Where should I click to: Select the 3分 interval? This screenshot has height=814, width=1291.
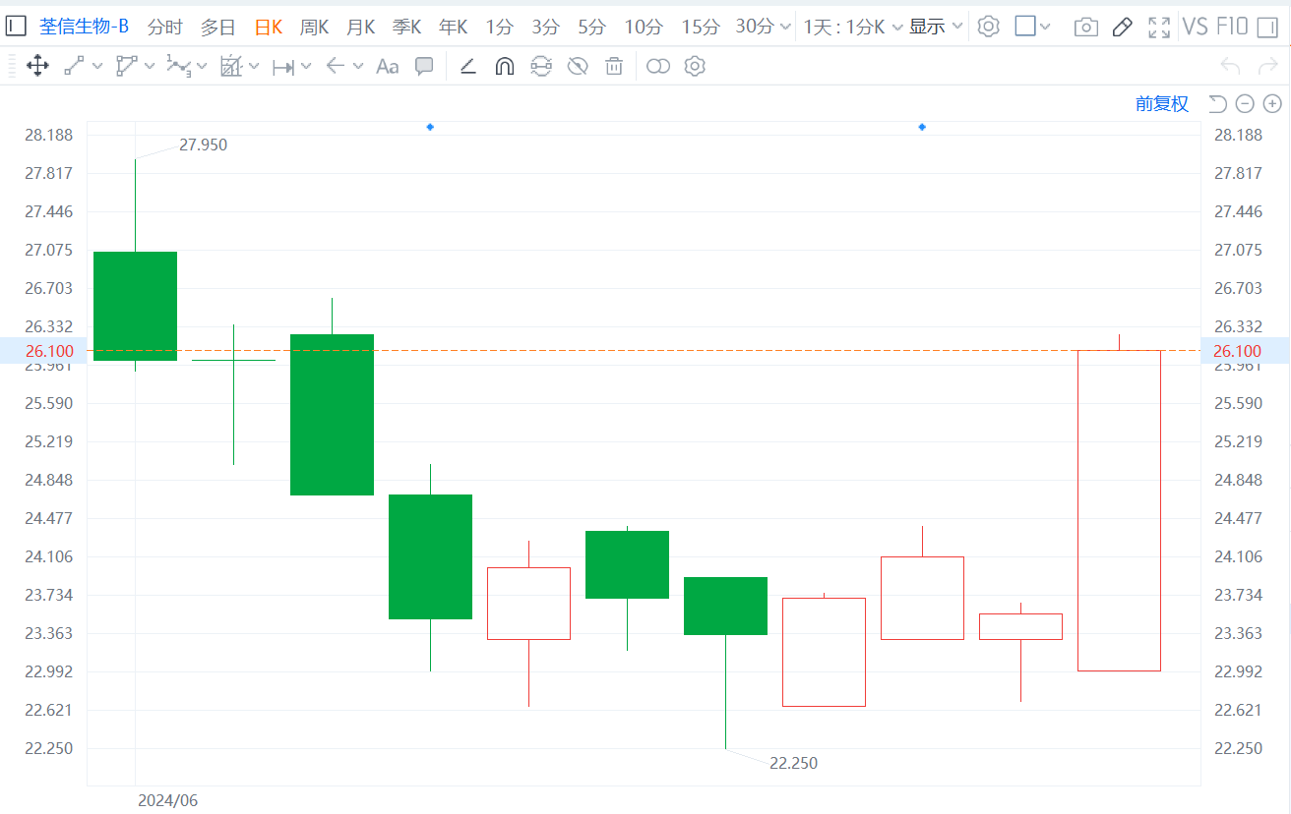coord(546,28)
